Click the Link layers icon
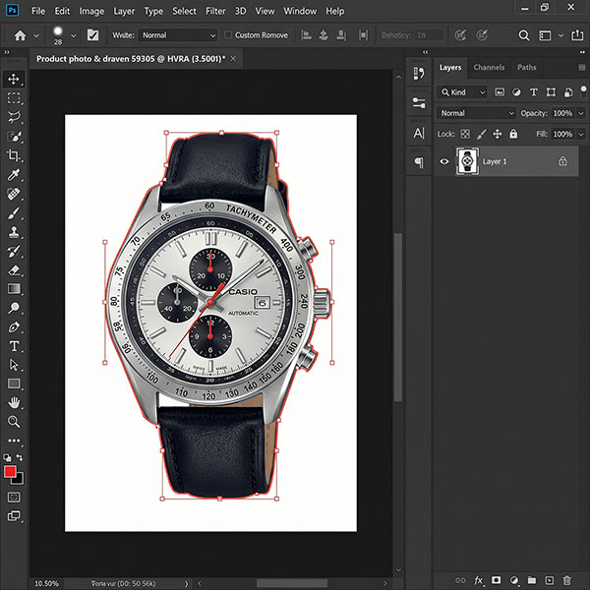 pyautogui.click(x=460, y=580)
